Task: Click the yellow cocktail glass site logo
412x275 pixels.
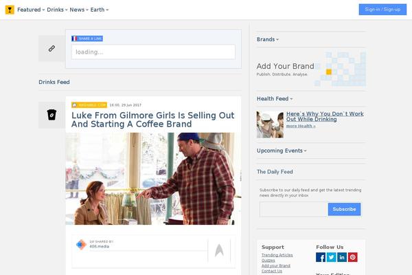Action: coord(10,10)
